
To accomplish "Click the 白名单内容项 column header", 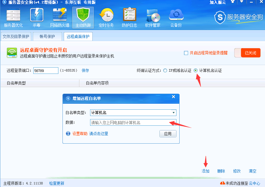I will click(x=97, y=83).
